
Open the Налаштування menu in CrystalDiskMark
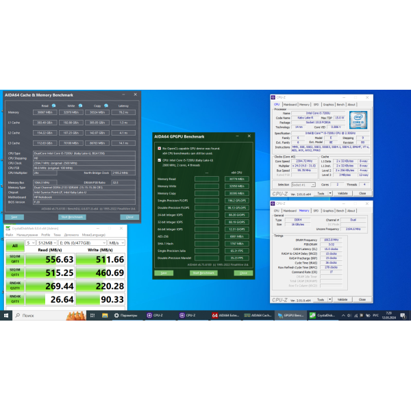pos(27,235)
